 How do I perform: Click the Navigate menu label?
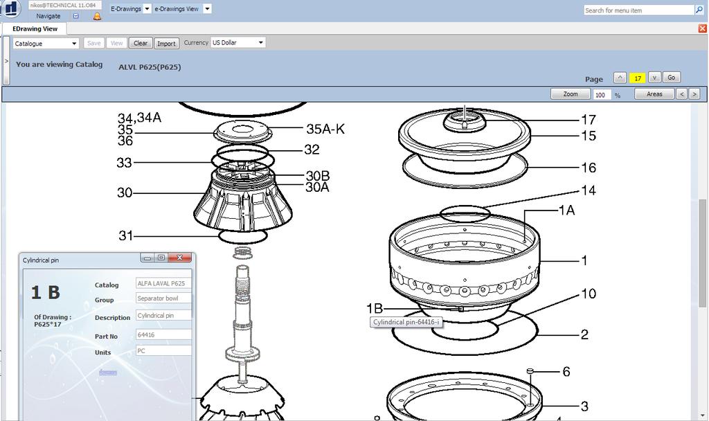[x=48, y=17]
